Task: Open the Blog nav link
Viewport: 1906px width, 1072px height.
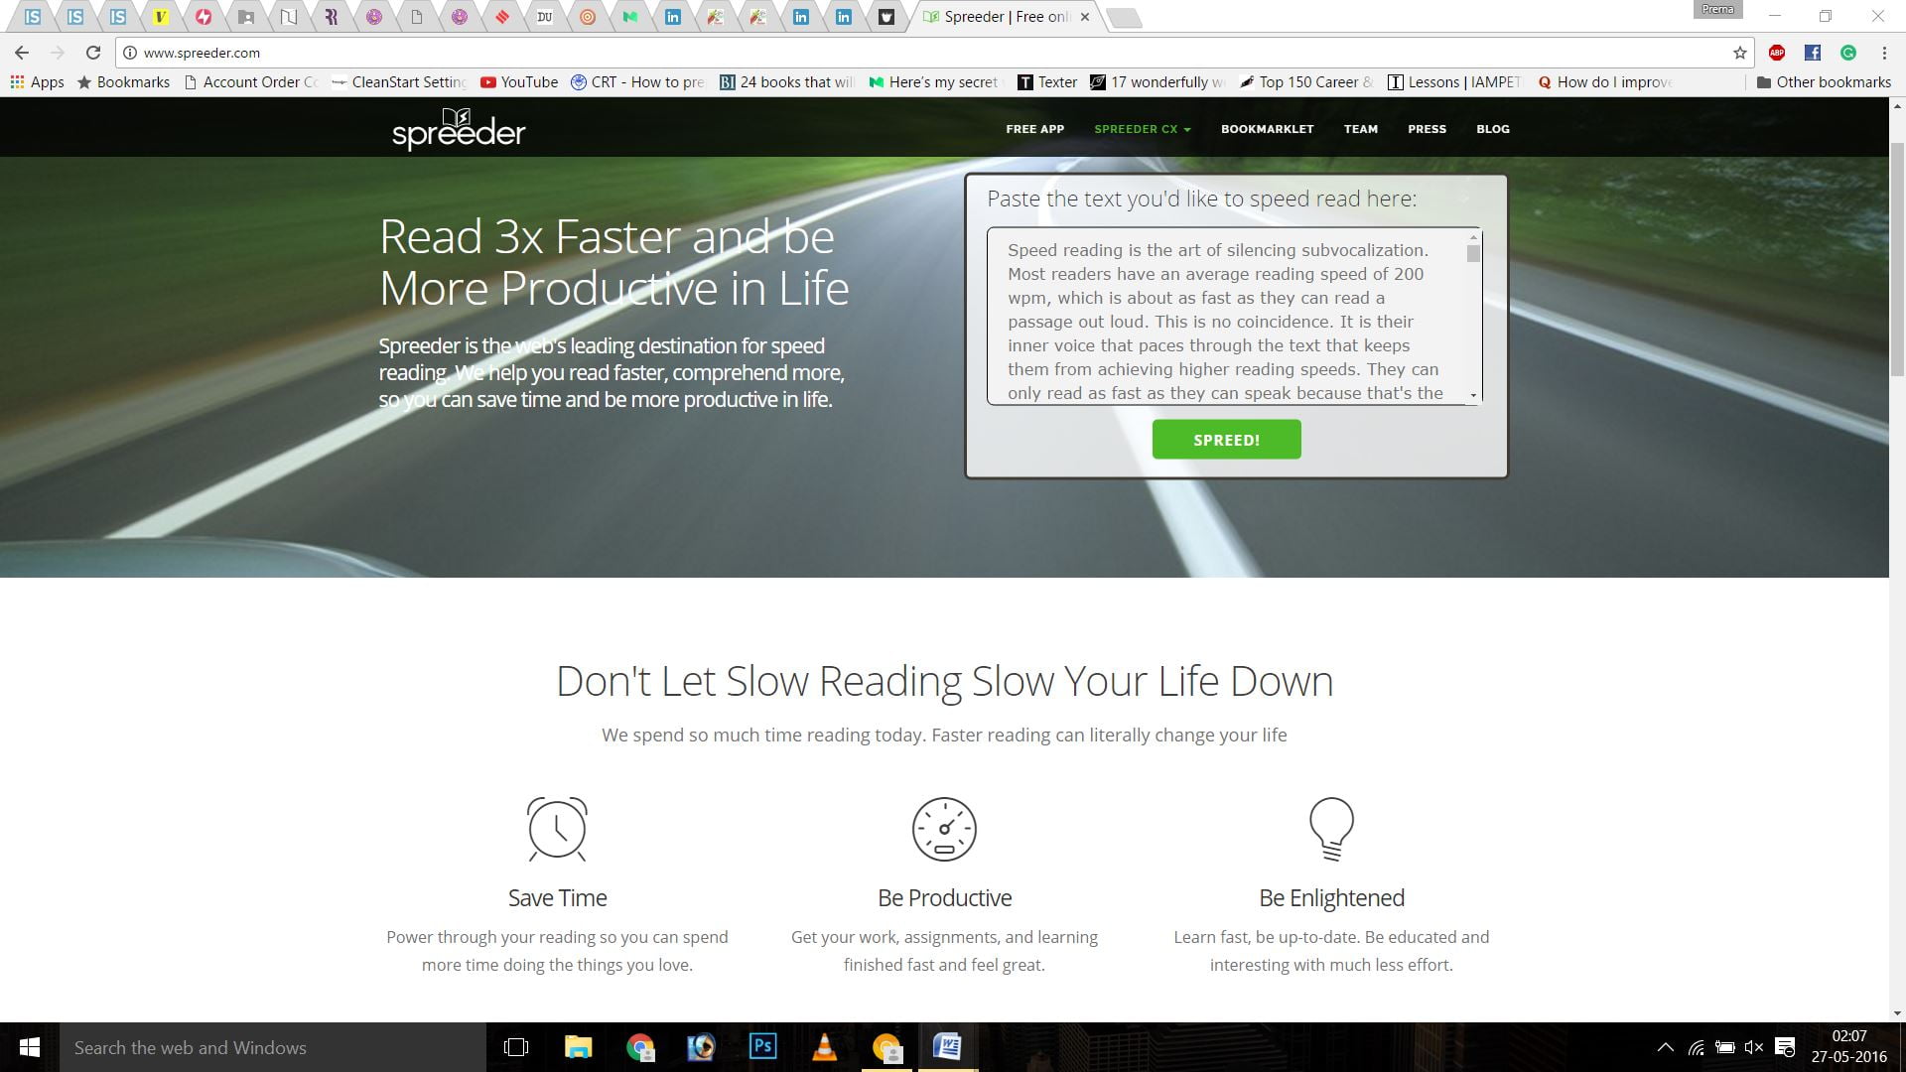Action: coord(1492,129)
